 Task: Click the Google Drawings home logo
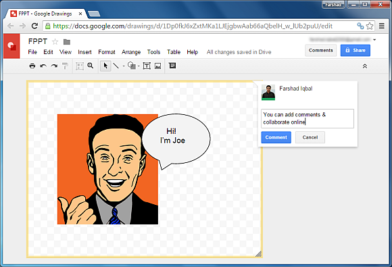pos(11,46)
